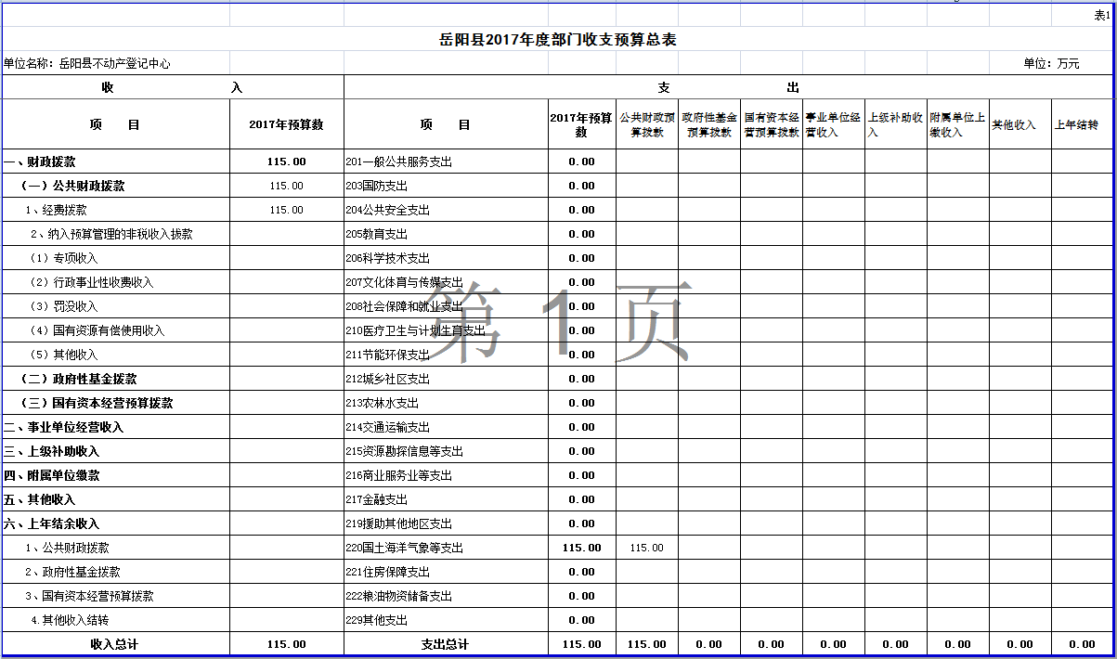Viewport: 1117px width, 659px height.
Task: Click the 上年结转 column header
Action: point(1082,124)
